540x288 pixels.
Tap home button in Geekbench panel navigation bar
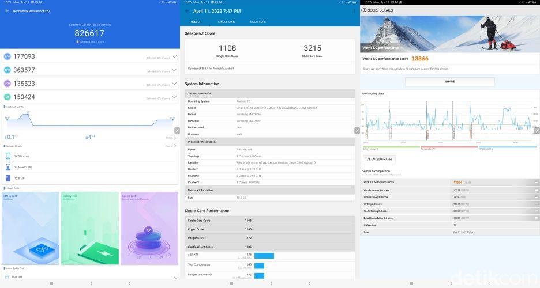pyautogui.click(x=271, y=283)
